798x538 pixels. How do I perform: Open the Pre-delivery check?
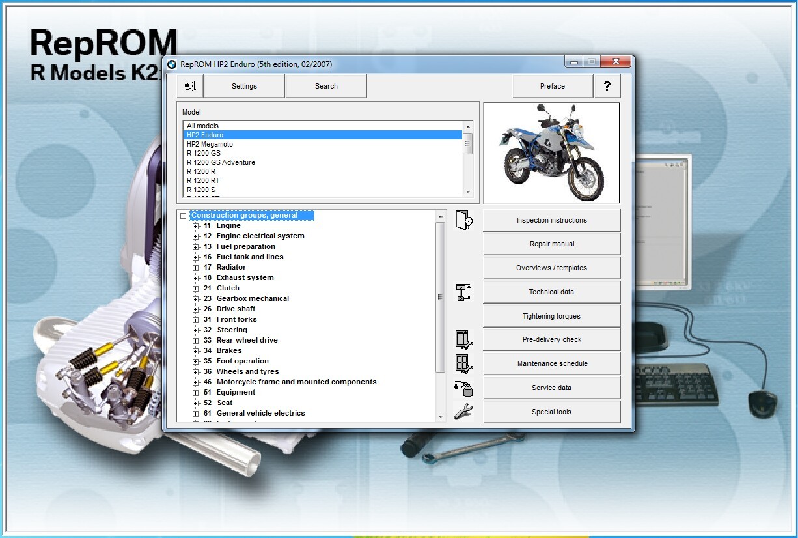click(x=551, y=339)
